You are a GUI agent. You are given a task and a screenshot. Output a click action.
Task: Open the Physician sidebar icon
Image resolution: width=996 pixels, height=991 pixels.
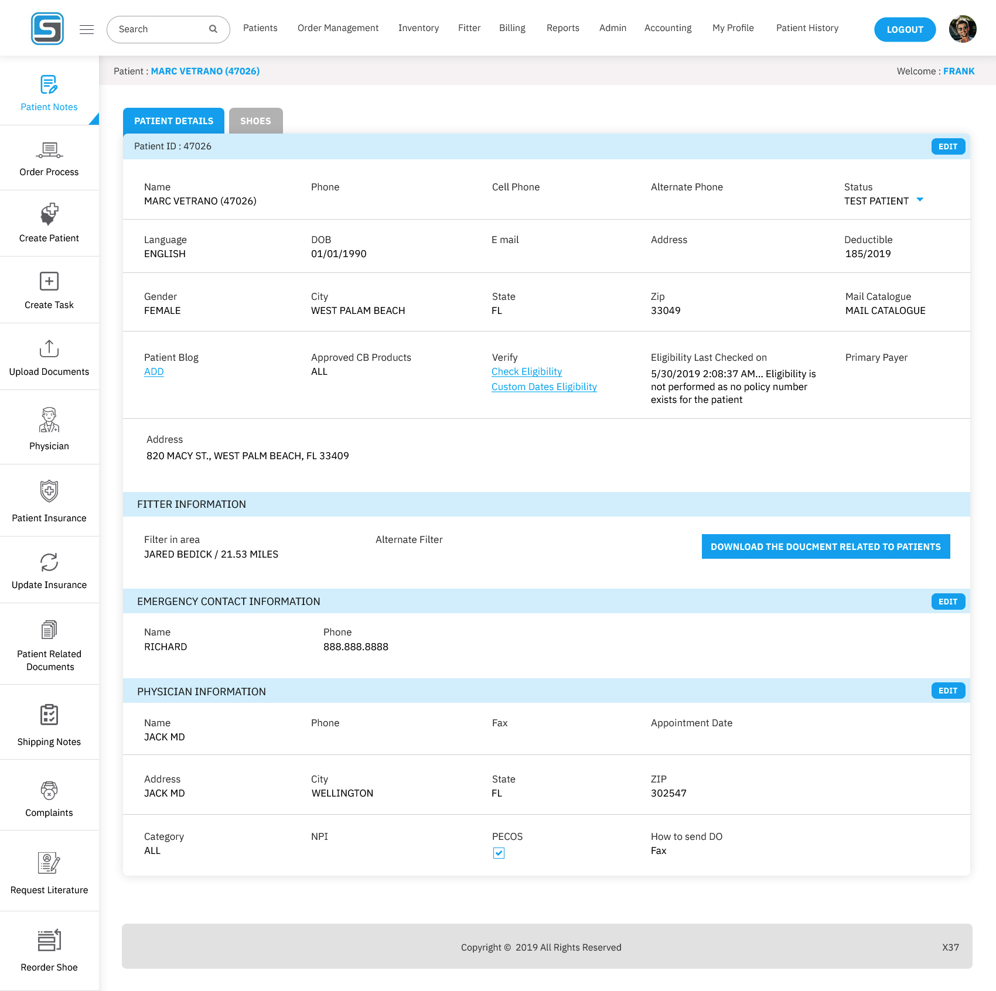click(x=49, y=420)
